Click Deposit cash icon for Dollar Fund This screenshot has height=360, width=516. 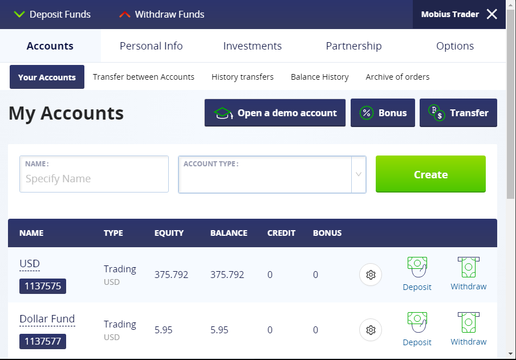click(x=417, y=322)
